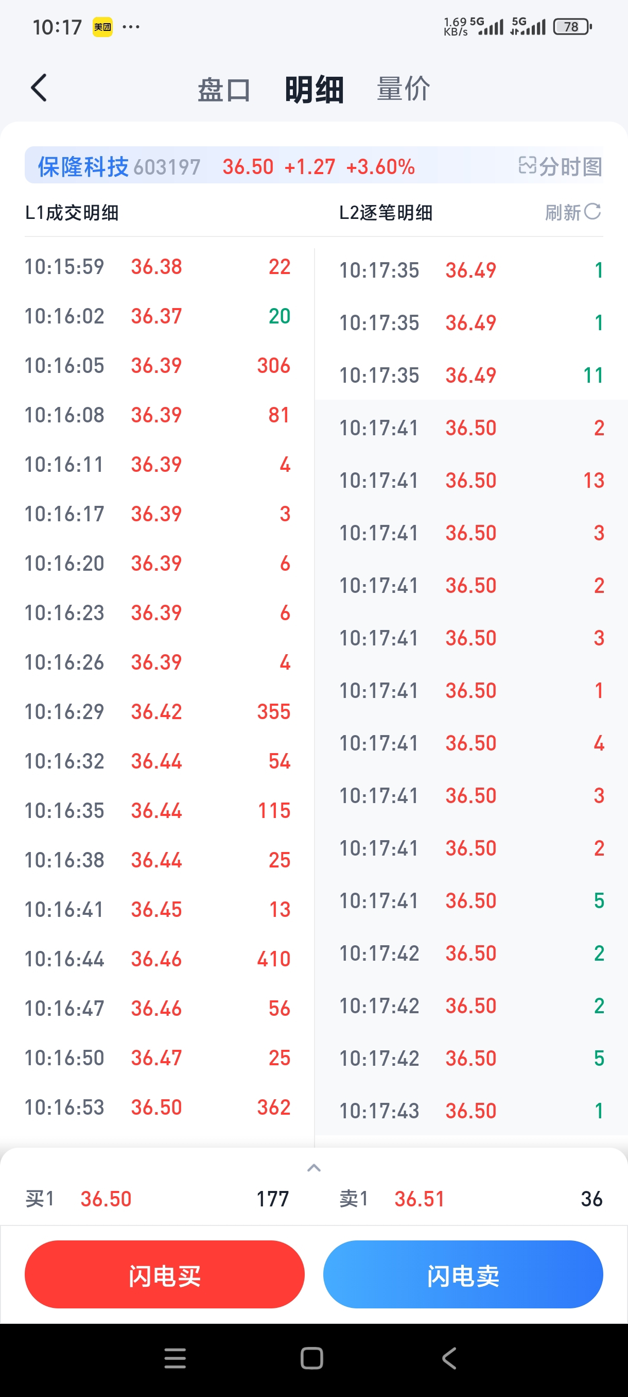628x1397 pixels.
Task: Tap the 卖1 ask price 36.51
Action: click(x=420, y=1199)
